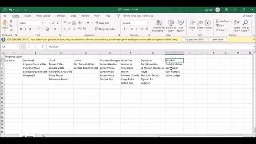The height and width of the screenshot is (144, 256).
Task: Toggle Underline formatting
Action: pyautogui.click(x=30, y=29)
